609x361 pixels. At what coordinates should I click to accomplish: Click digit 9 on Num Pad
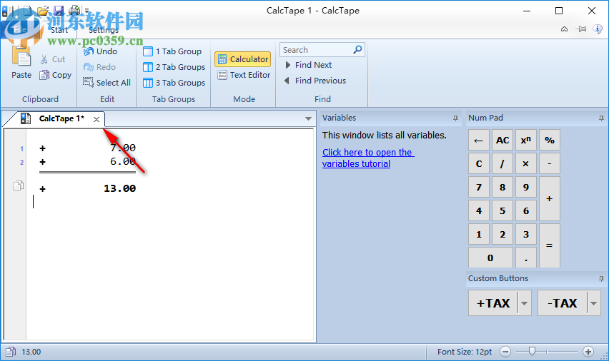pos(526,188)
